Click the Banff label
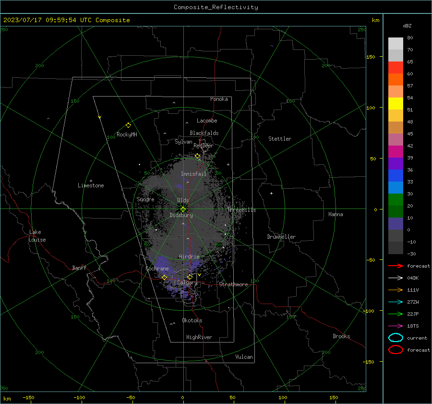Viewport: 432px width, 404px height. click(79, 268)
